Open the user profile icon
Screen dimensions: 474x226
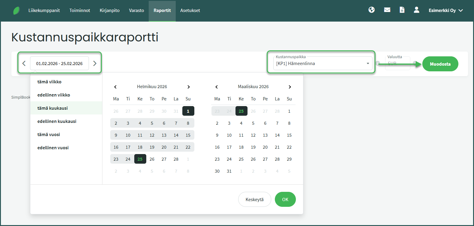click(416, 10)
